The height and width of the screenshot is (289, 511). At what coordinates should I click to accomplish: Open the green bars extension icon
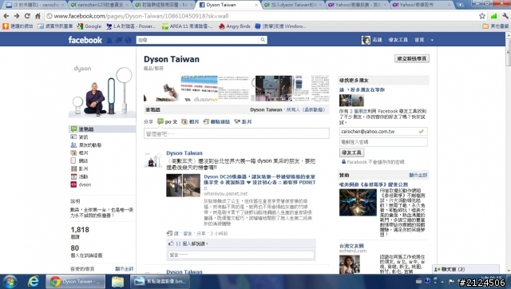coord(493,16)
